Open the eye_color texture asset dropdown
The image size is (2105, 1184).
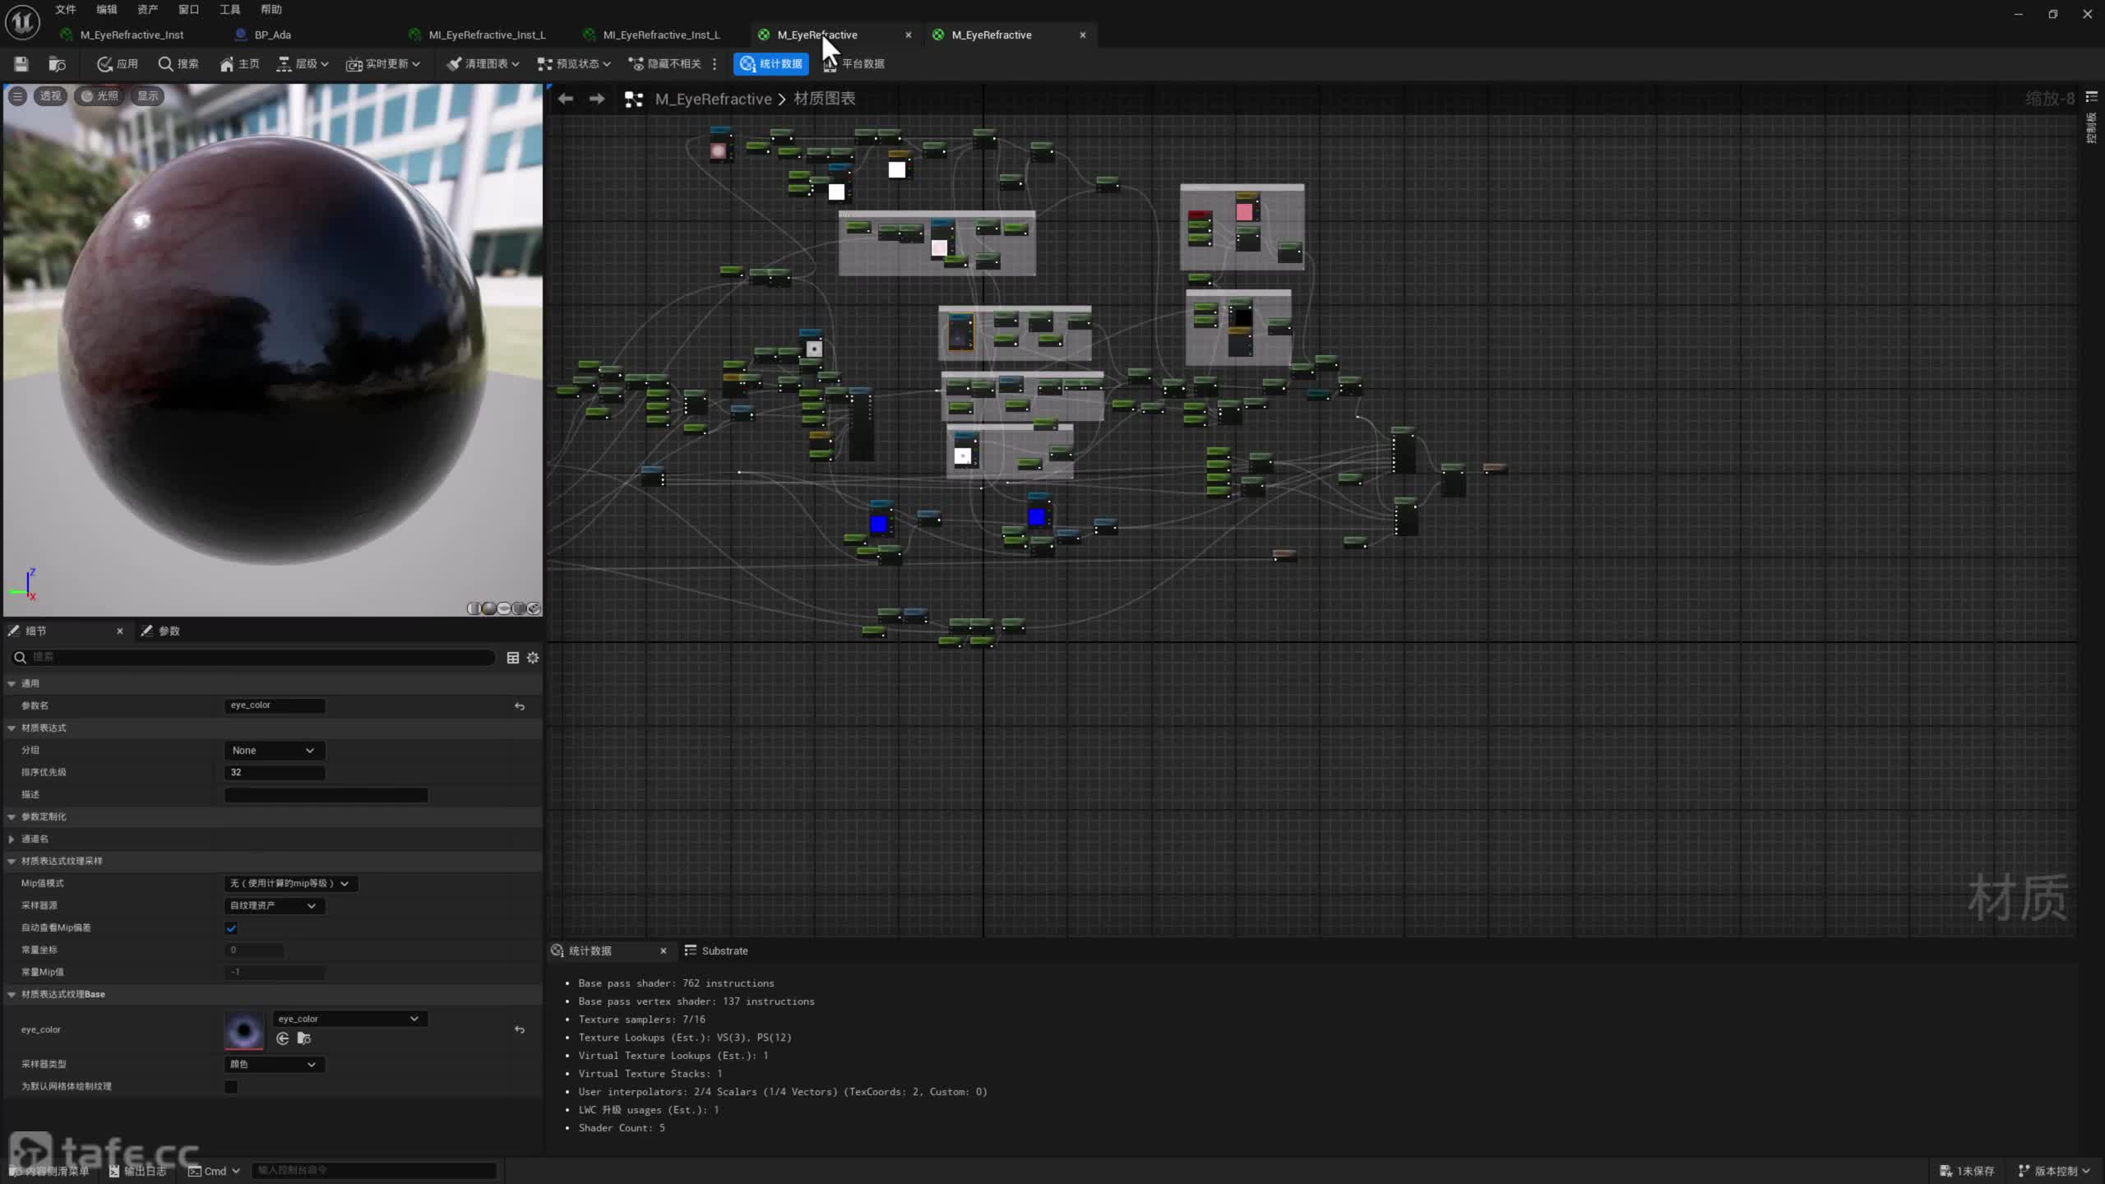tap(349, 1019)
